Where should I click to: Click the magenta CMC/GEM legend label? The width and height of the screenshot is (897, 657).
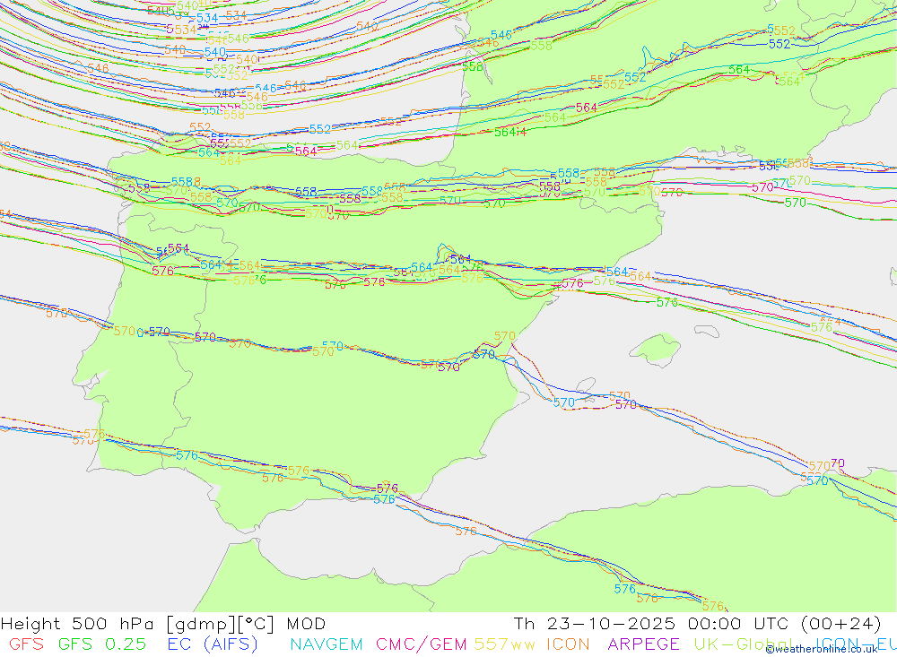pos(421,644)
